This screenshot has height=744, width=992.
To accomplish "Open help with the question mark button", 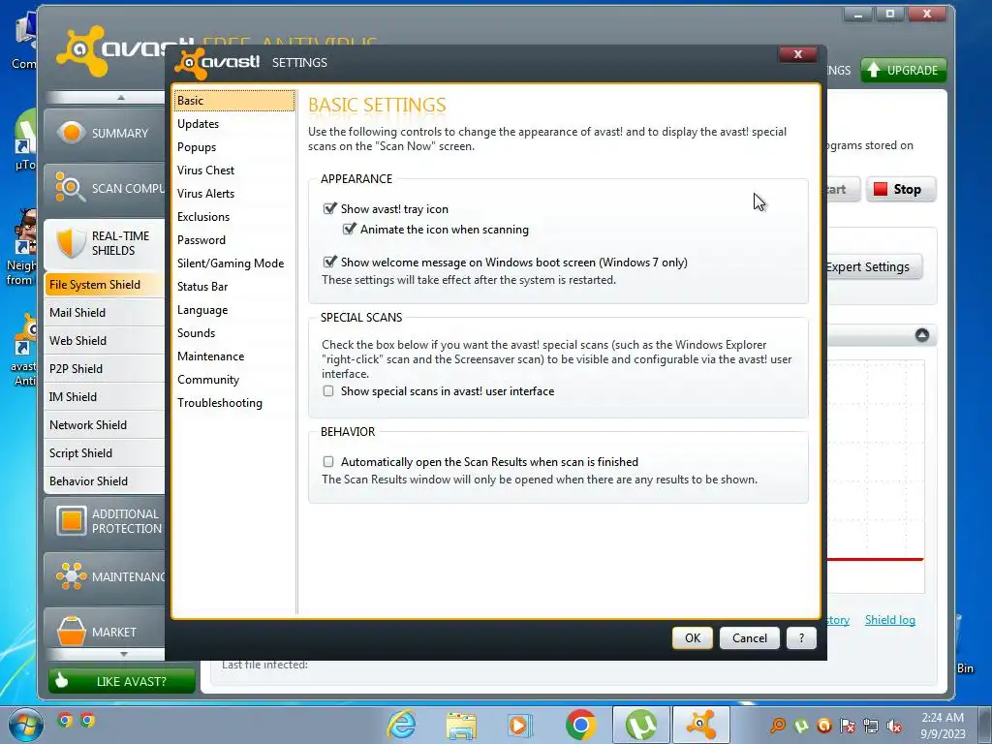I will click(x=801, y=638).
